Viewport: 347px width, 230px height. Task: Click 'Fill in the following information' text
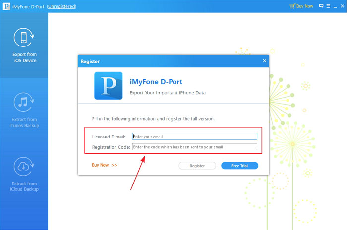[x=153, y=119]
